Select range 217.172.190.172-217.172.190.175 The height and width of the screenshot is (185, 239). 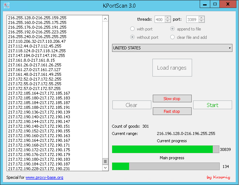pyautogui.click(x=39, y=150)
